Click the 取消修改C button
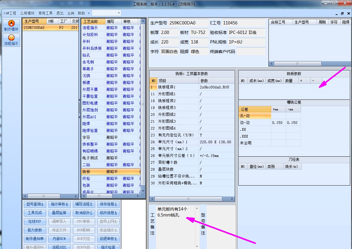 click(x=84, y=213)
